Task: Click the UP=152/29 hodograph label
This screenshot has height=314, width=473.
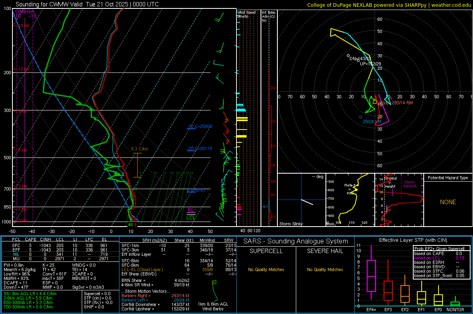Action: point(370,64)
